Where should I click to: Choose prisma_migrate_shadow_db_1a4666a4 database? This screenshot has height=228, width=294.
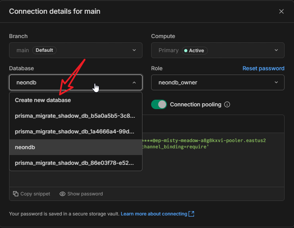pyautogui.click(x=75, y=131)
